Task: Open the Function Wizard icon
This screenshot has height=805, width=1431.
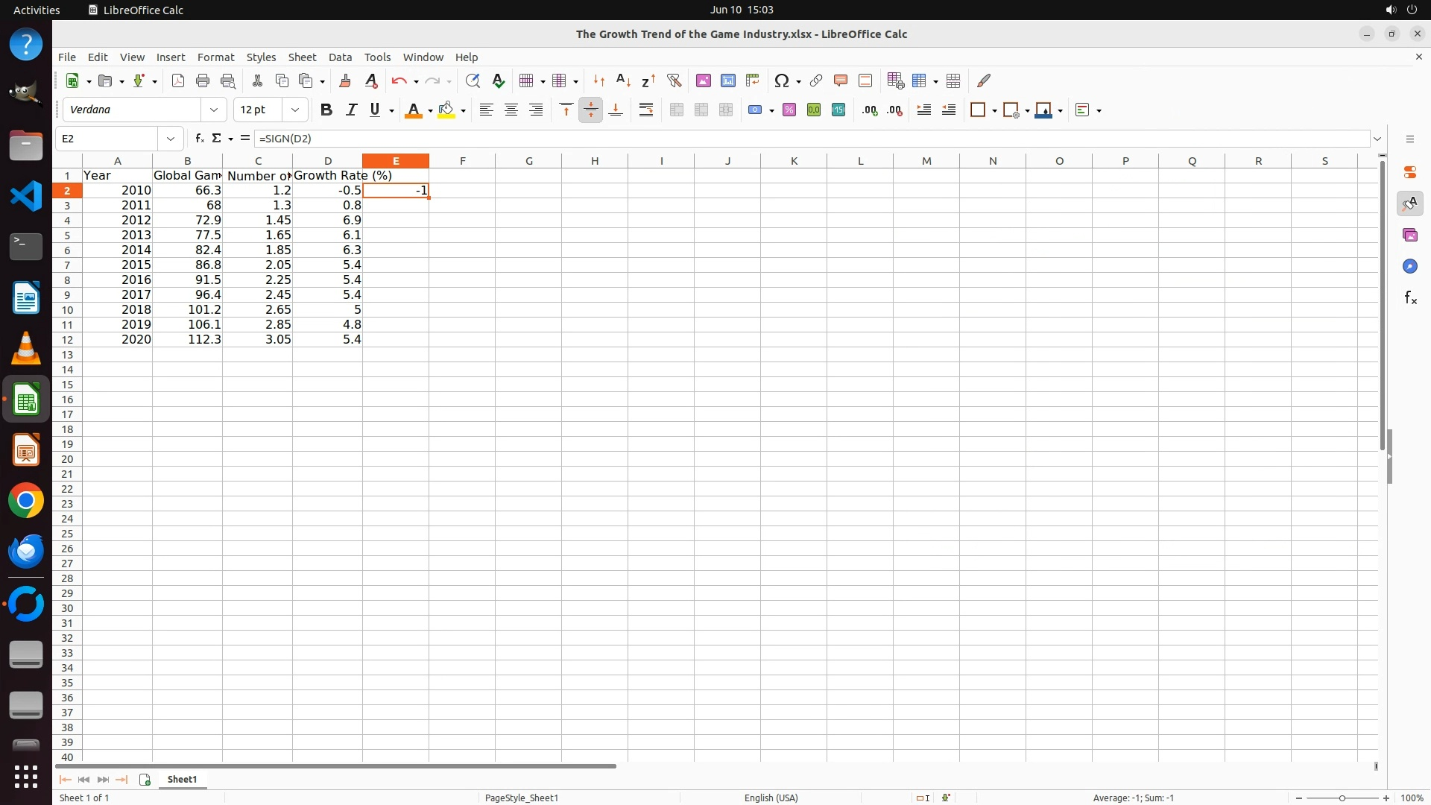Action: point(199,139)
